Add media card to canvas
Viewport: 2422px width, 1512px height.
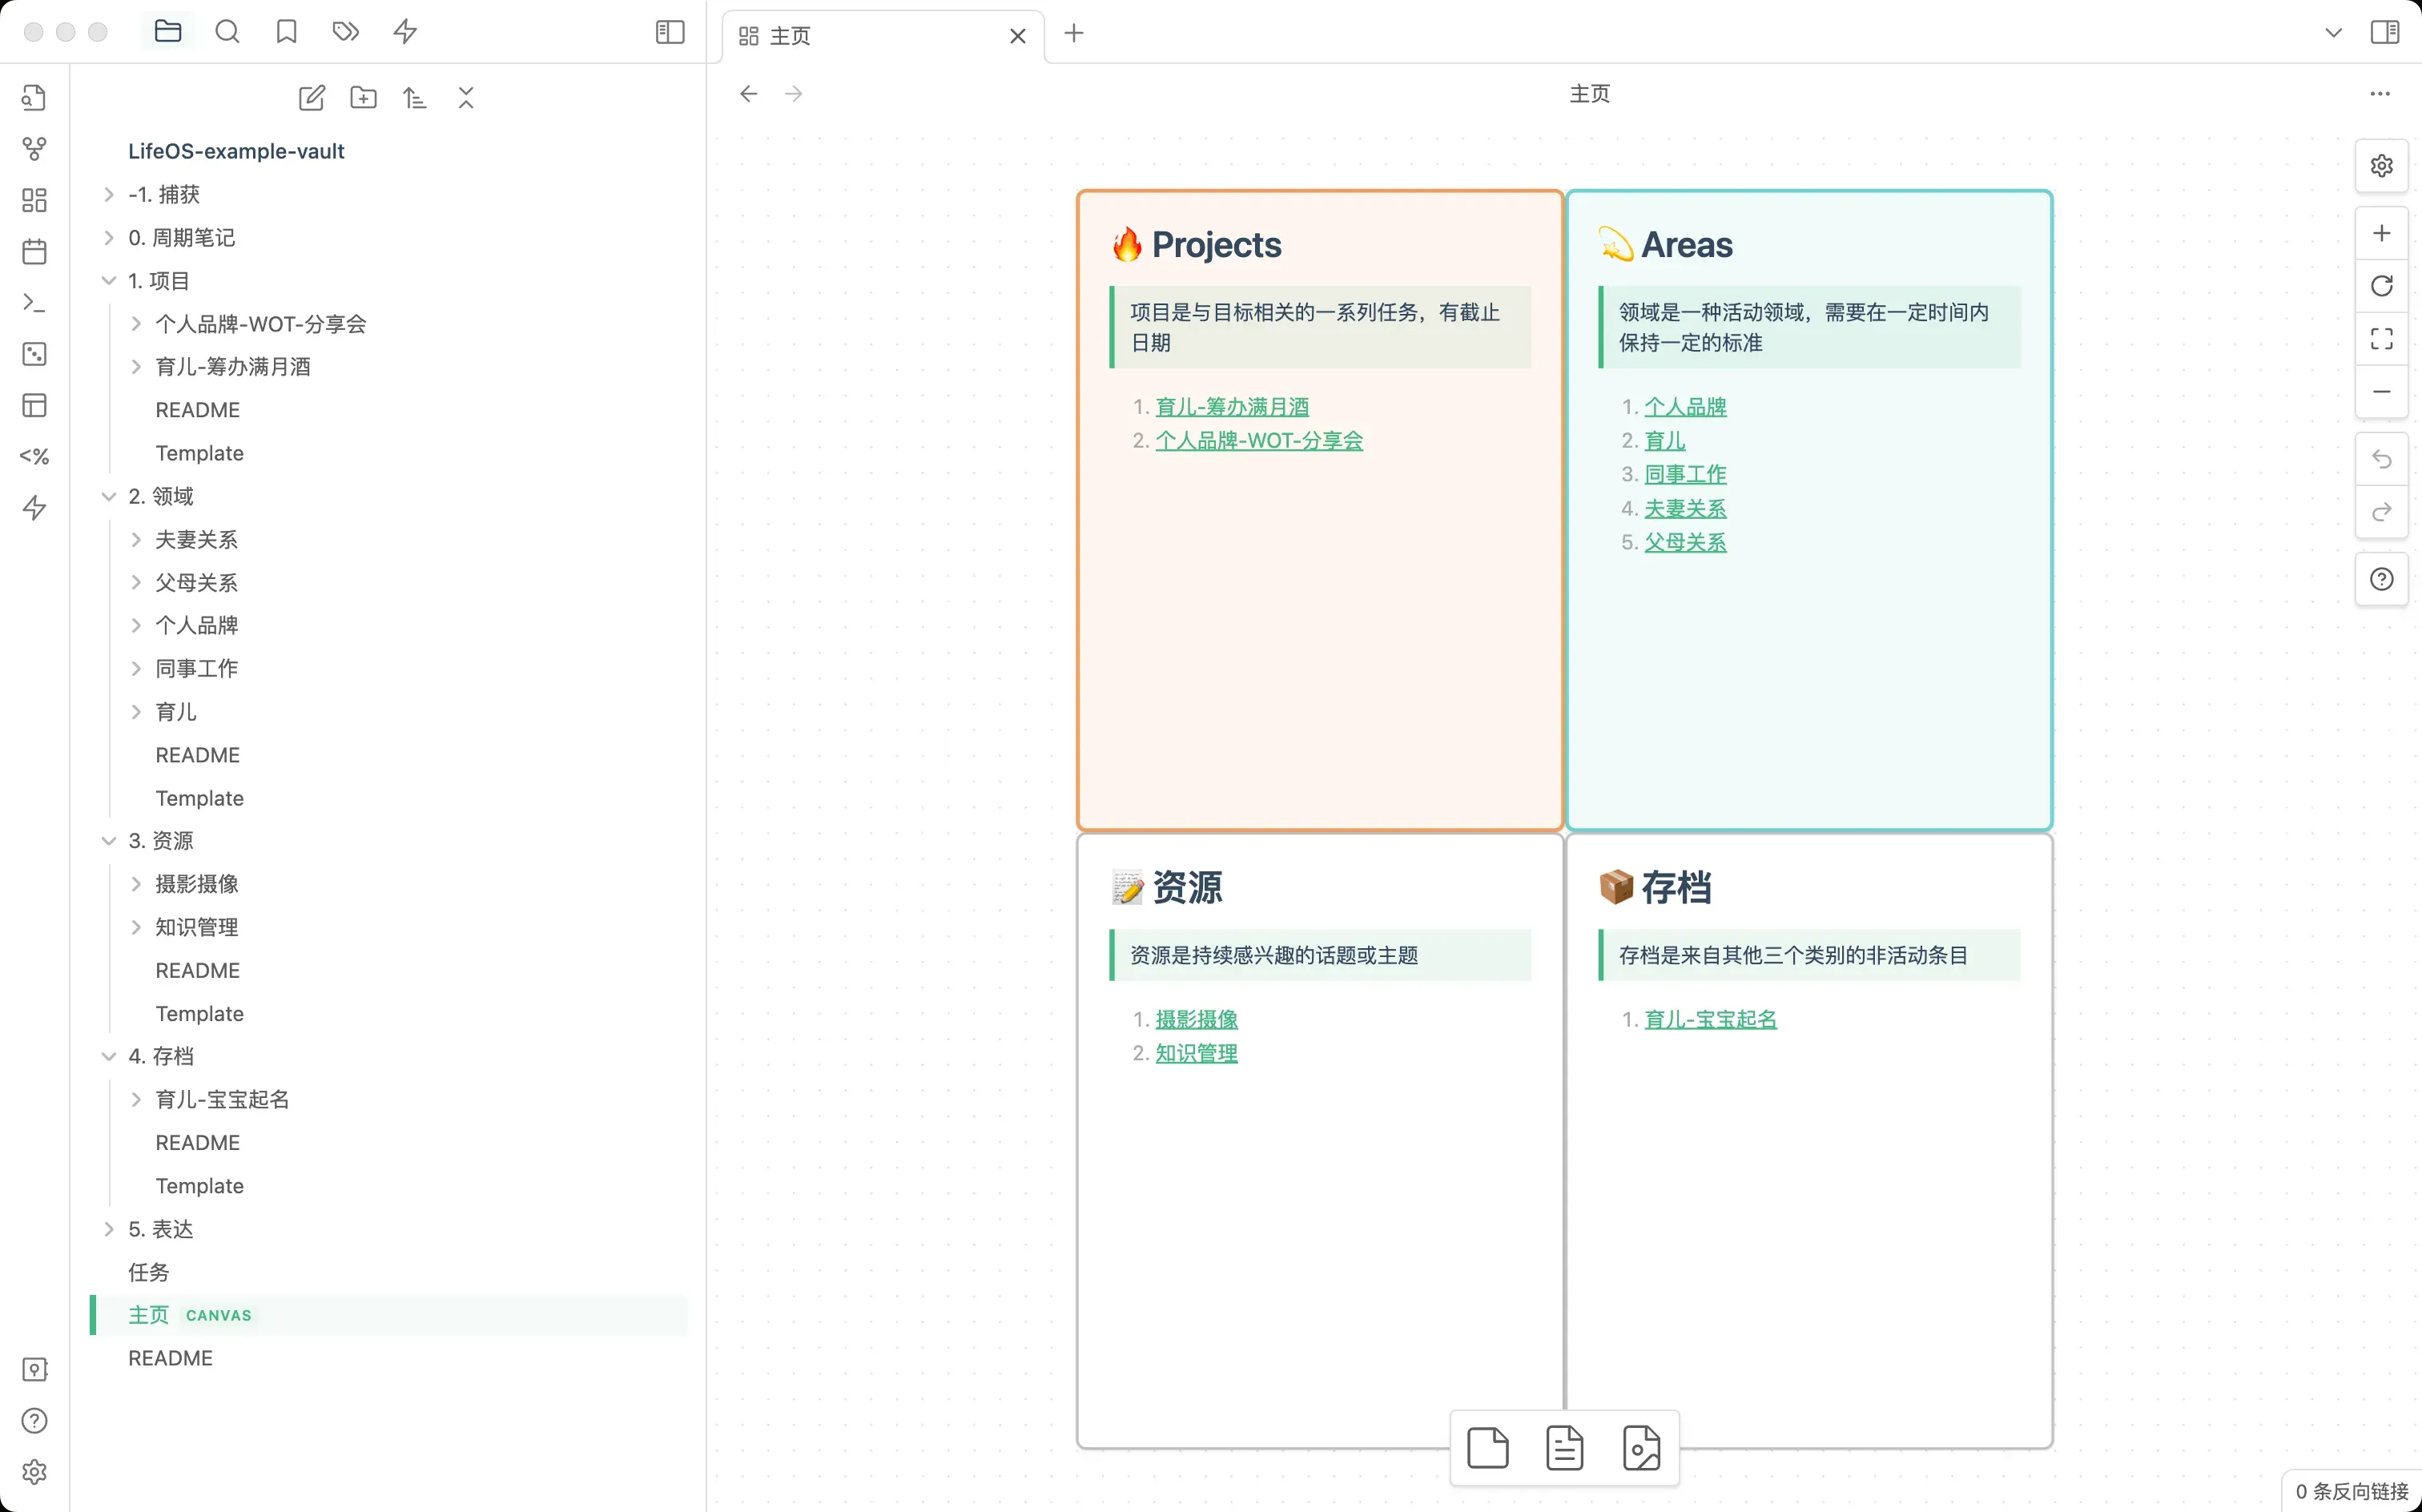[1640, 1447]
